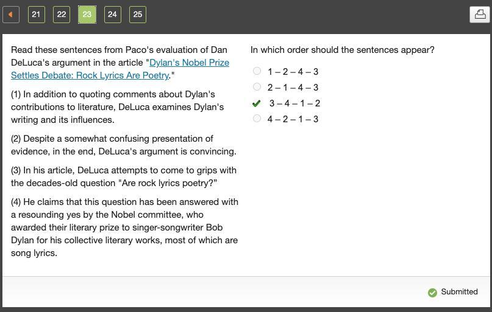Open the Dylan's Nobel Prize article link
This screenshot has height=312, width=492.
pyautogui.click(x=189, y=63)
